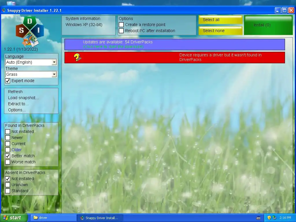The height and width of the screenshot is (222, 296).
Task: Click the Updates are available banner
Action: point(175,45)
